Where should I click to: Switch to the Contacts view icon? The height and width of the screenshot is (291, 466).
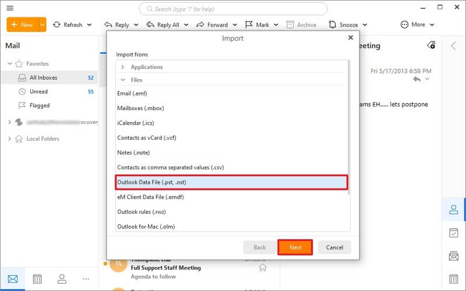(62, 279)
